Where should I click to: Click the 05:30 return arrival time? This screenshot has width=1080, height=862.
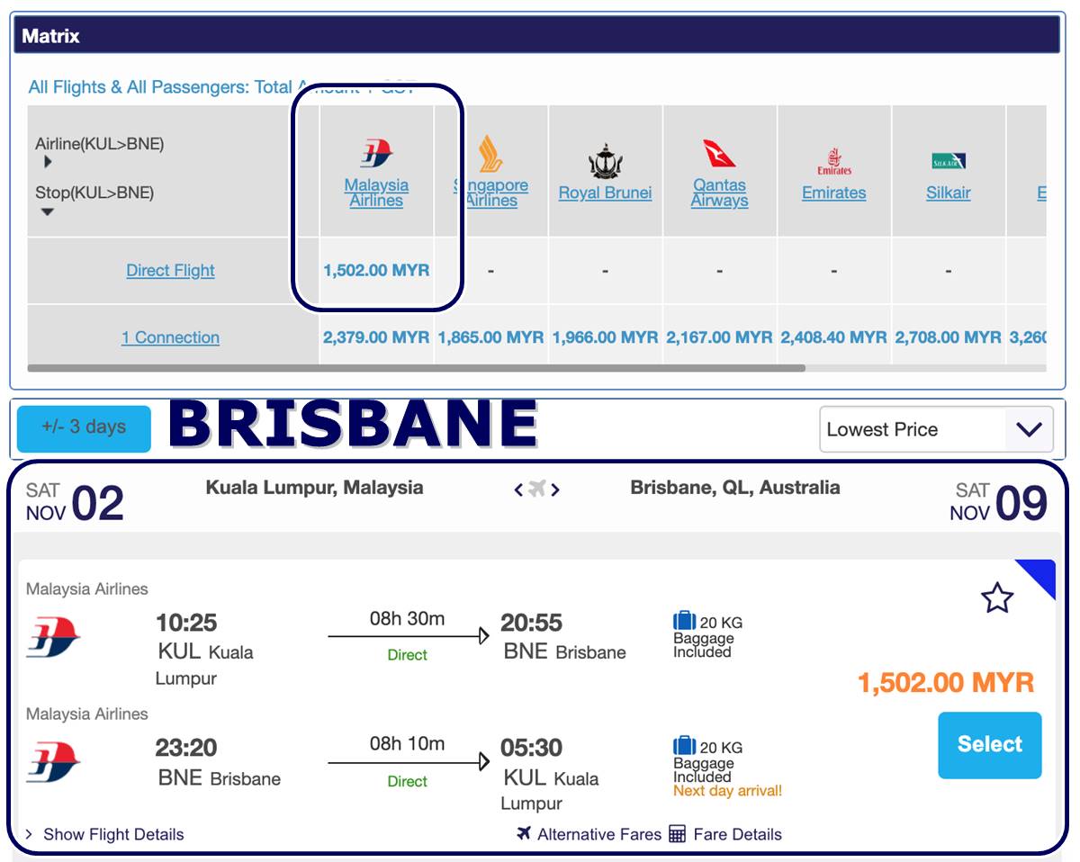click(532, 748)
